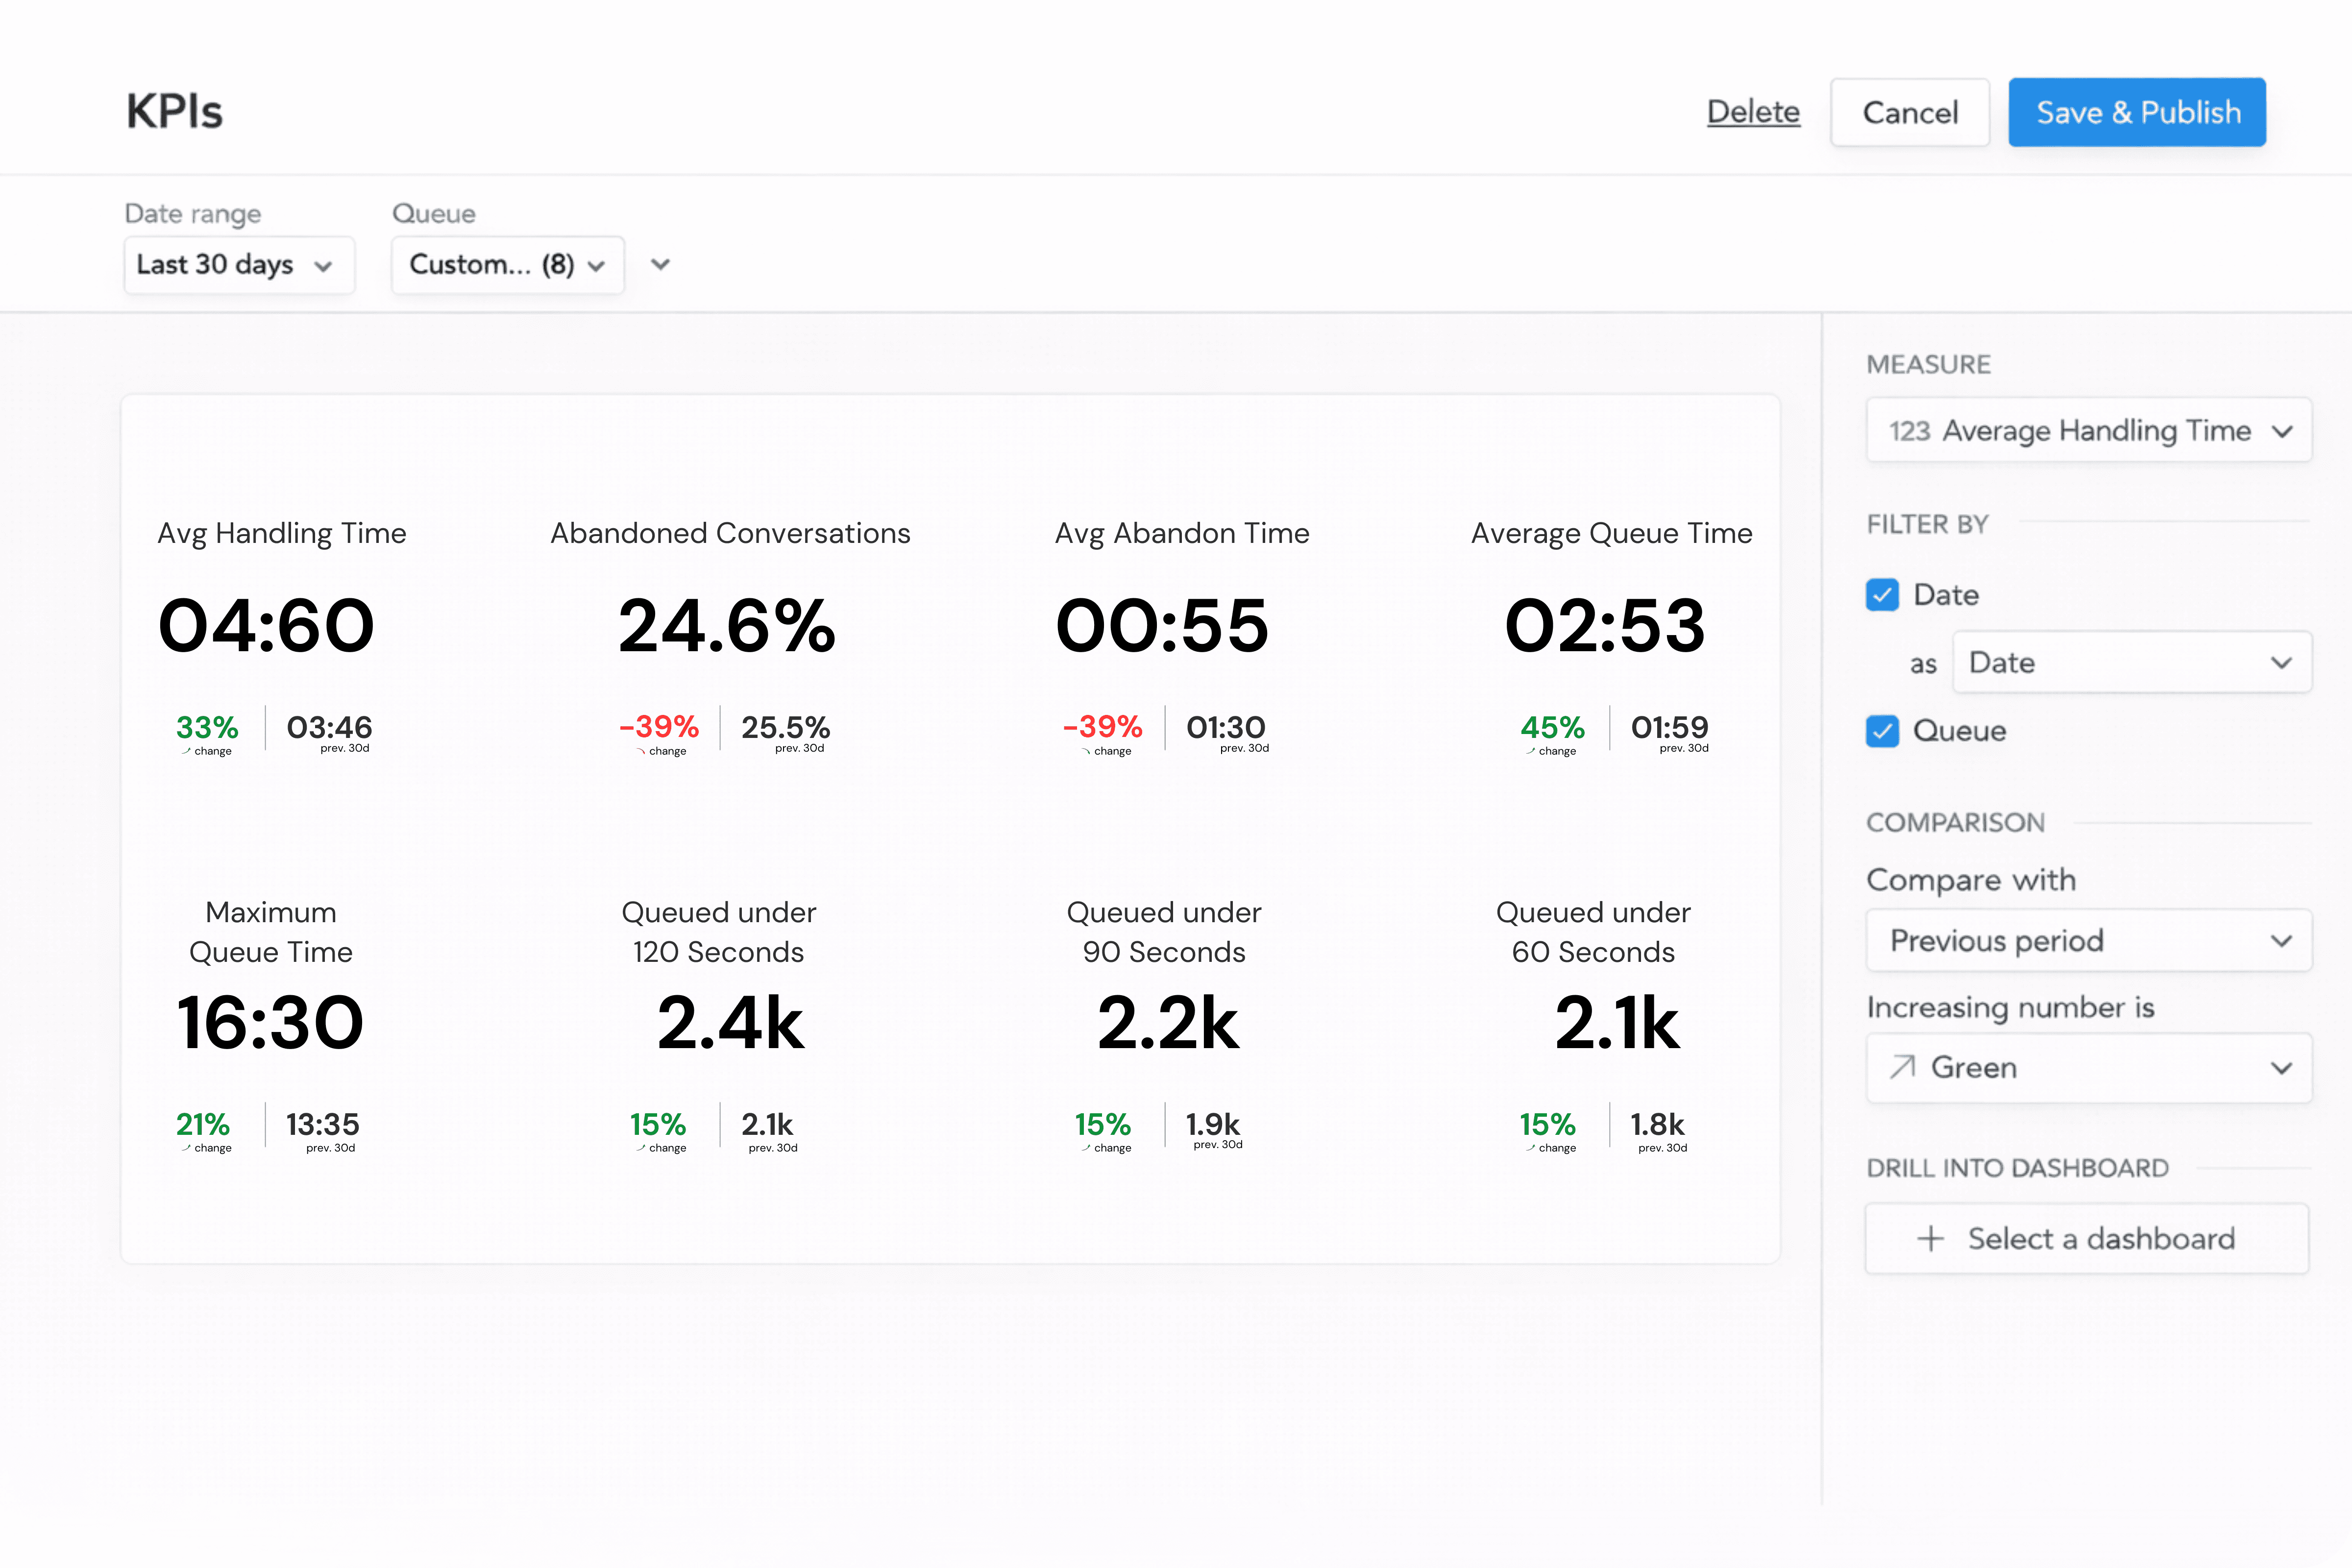Select the Maximum Queue Time 16:30 value
Image resolution: width=2352 pixels, height=1568 pixels.
(270, 1022)
